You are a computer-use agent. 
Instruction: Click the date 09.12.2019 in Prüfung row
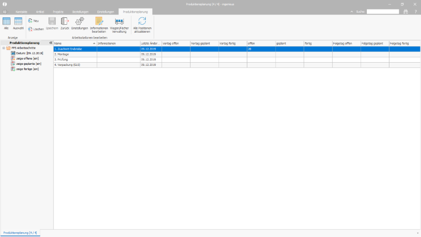click(148, 60)
